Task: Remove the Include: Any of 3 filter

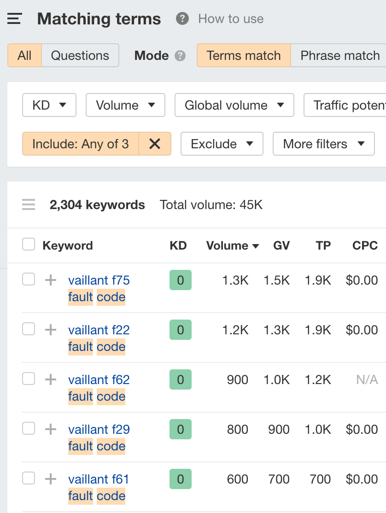Action: pos(155,144)
